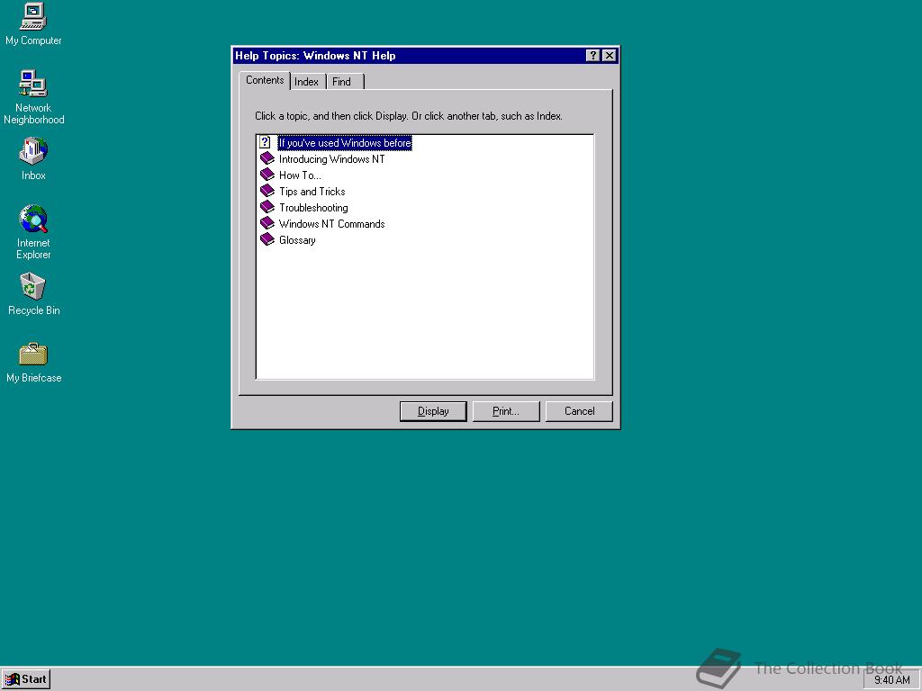This screenshot has height=691, width=922.
Task: Switch to the Contents tab
Action: pyautogui.click(x=265, y=80)
